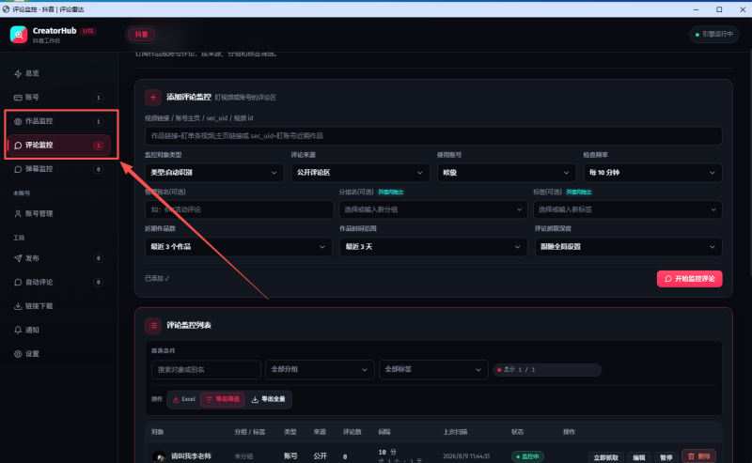Click the CreatorHub logo icon

pyautogui.click(x=19, y=35)
